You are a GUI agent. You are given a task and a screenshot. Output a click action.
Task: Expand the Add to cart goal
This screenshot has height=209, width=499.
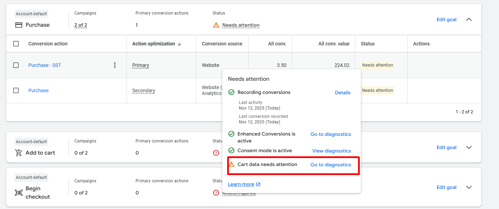pos(469,147)
